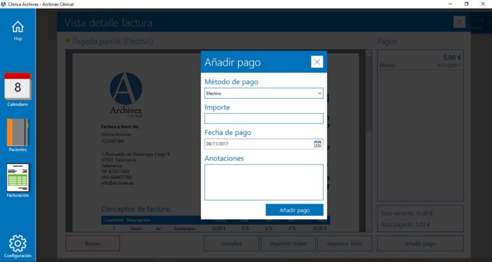492x262 pixels.
Task: Click the red Borrar button
Action: point(93,244)
